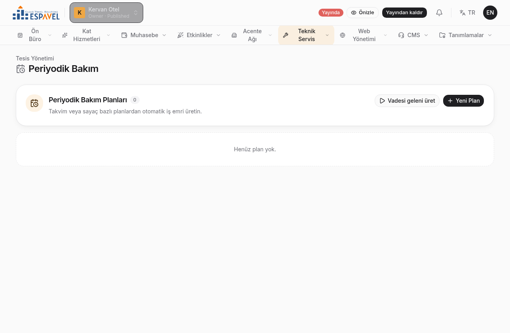
Task: Click the Ön Büro calendar icon
Action: coord(20,35)
